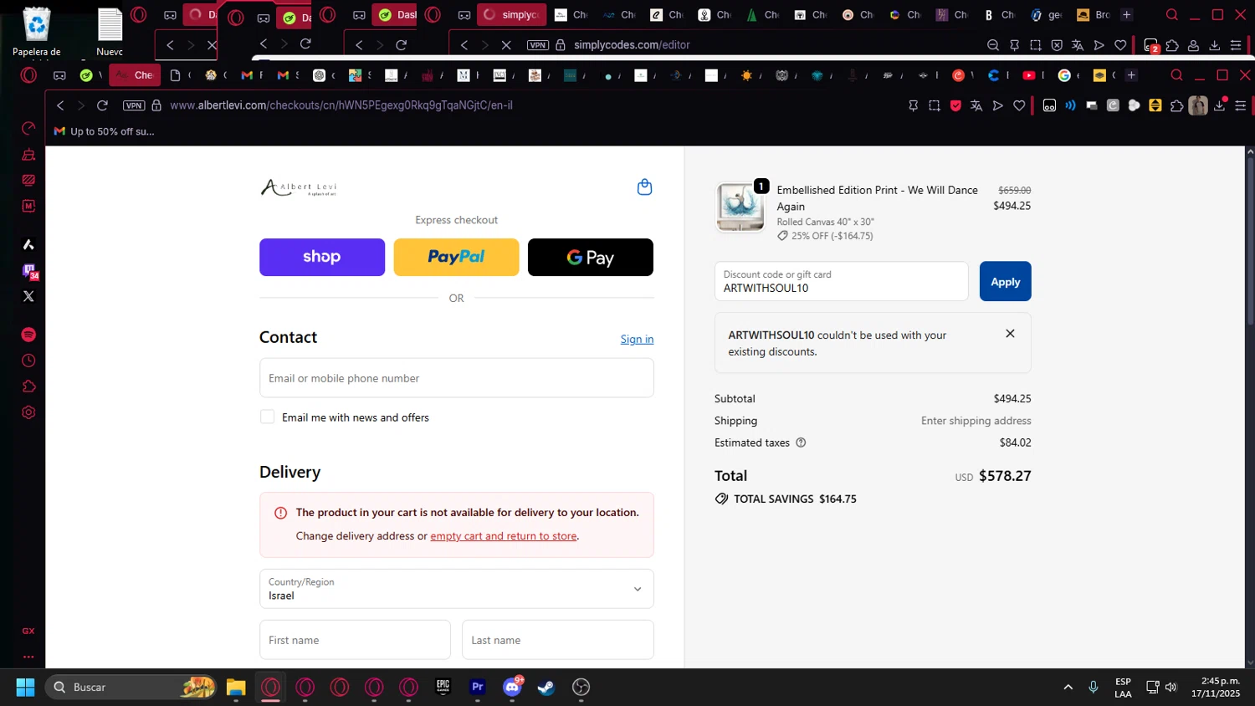This screenshot has width=1255, height=706.
Task: Focus the First name field
Action: (355, 640)
